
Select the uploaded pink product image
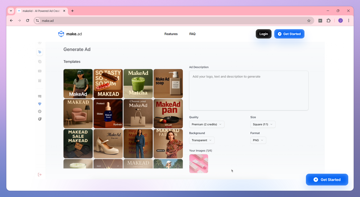click(x=199, y=164)
